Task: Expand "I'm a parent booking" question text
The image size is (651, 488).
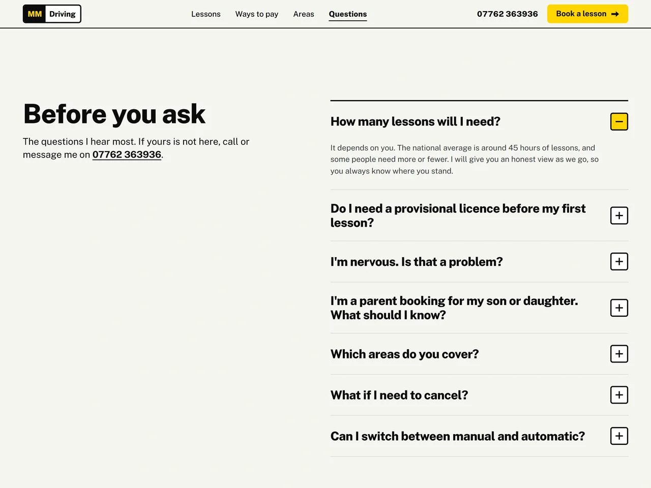Action: tap(454, 308)
